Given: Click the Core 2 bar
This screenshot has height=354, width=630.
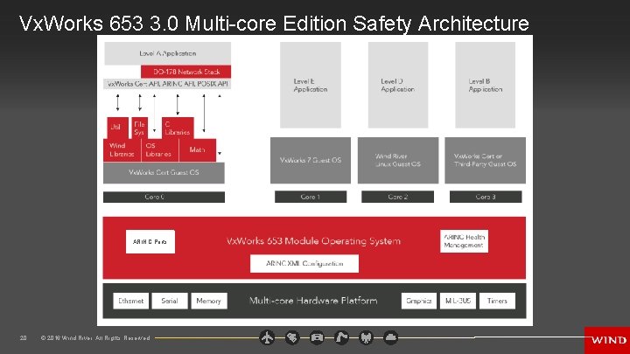Looking at the screenshot, I should [398, 197].
